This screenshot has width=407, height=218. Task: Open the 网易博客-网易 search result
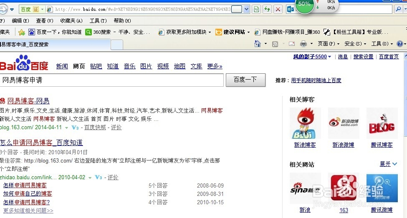28,101
